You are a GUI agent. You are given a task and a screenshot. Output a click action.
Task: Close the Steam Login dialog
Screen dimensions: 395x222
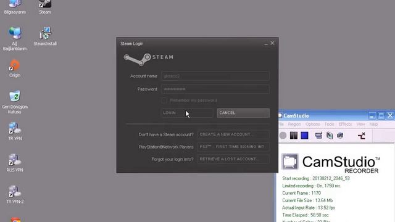point(272,43)
